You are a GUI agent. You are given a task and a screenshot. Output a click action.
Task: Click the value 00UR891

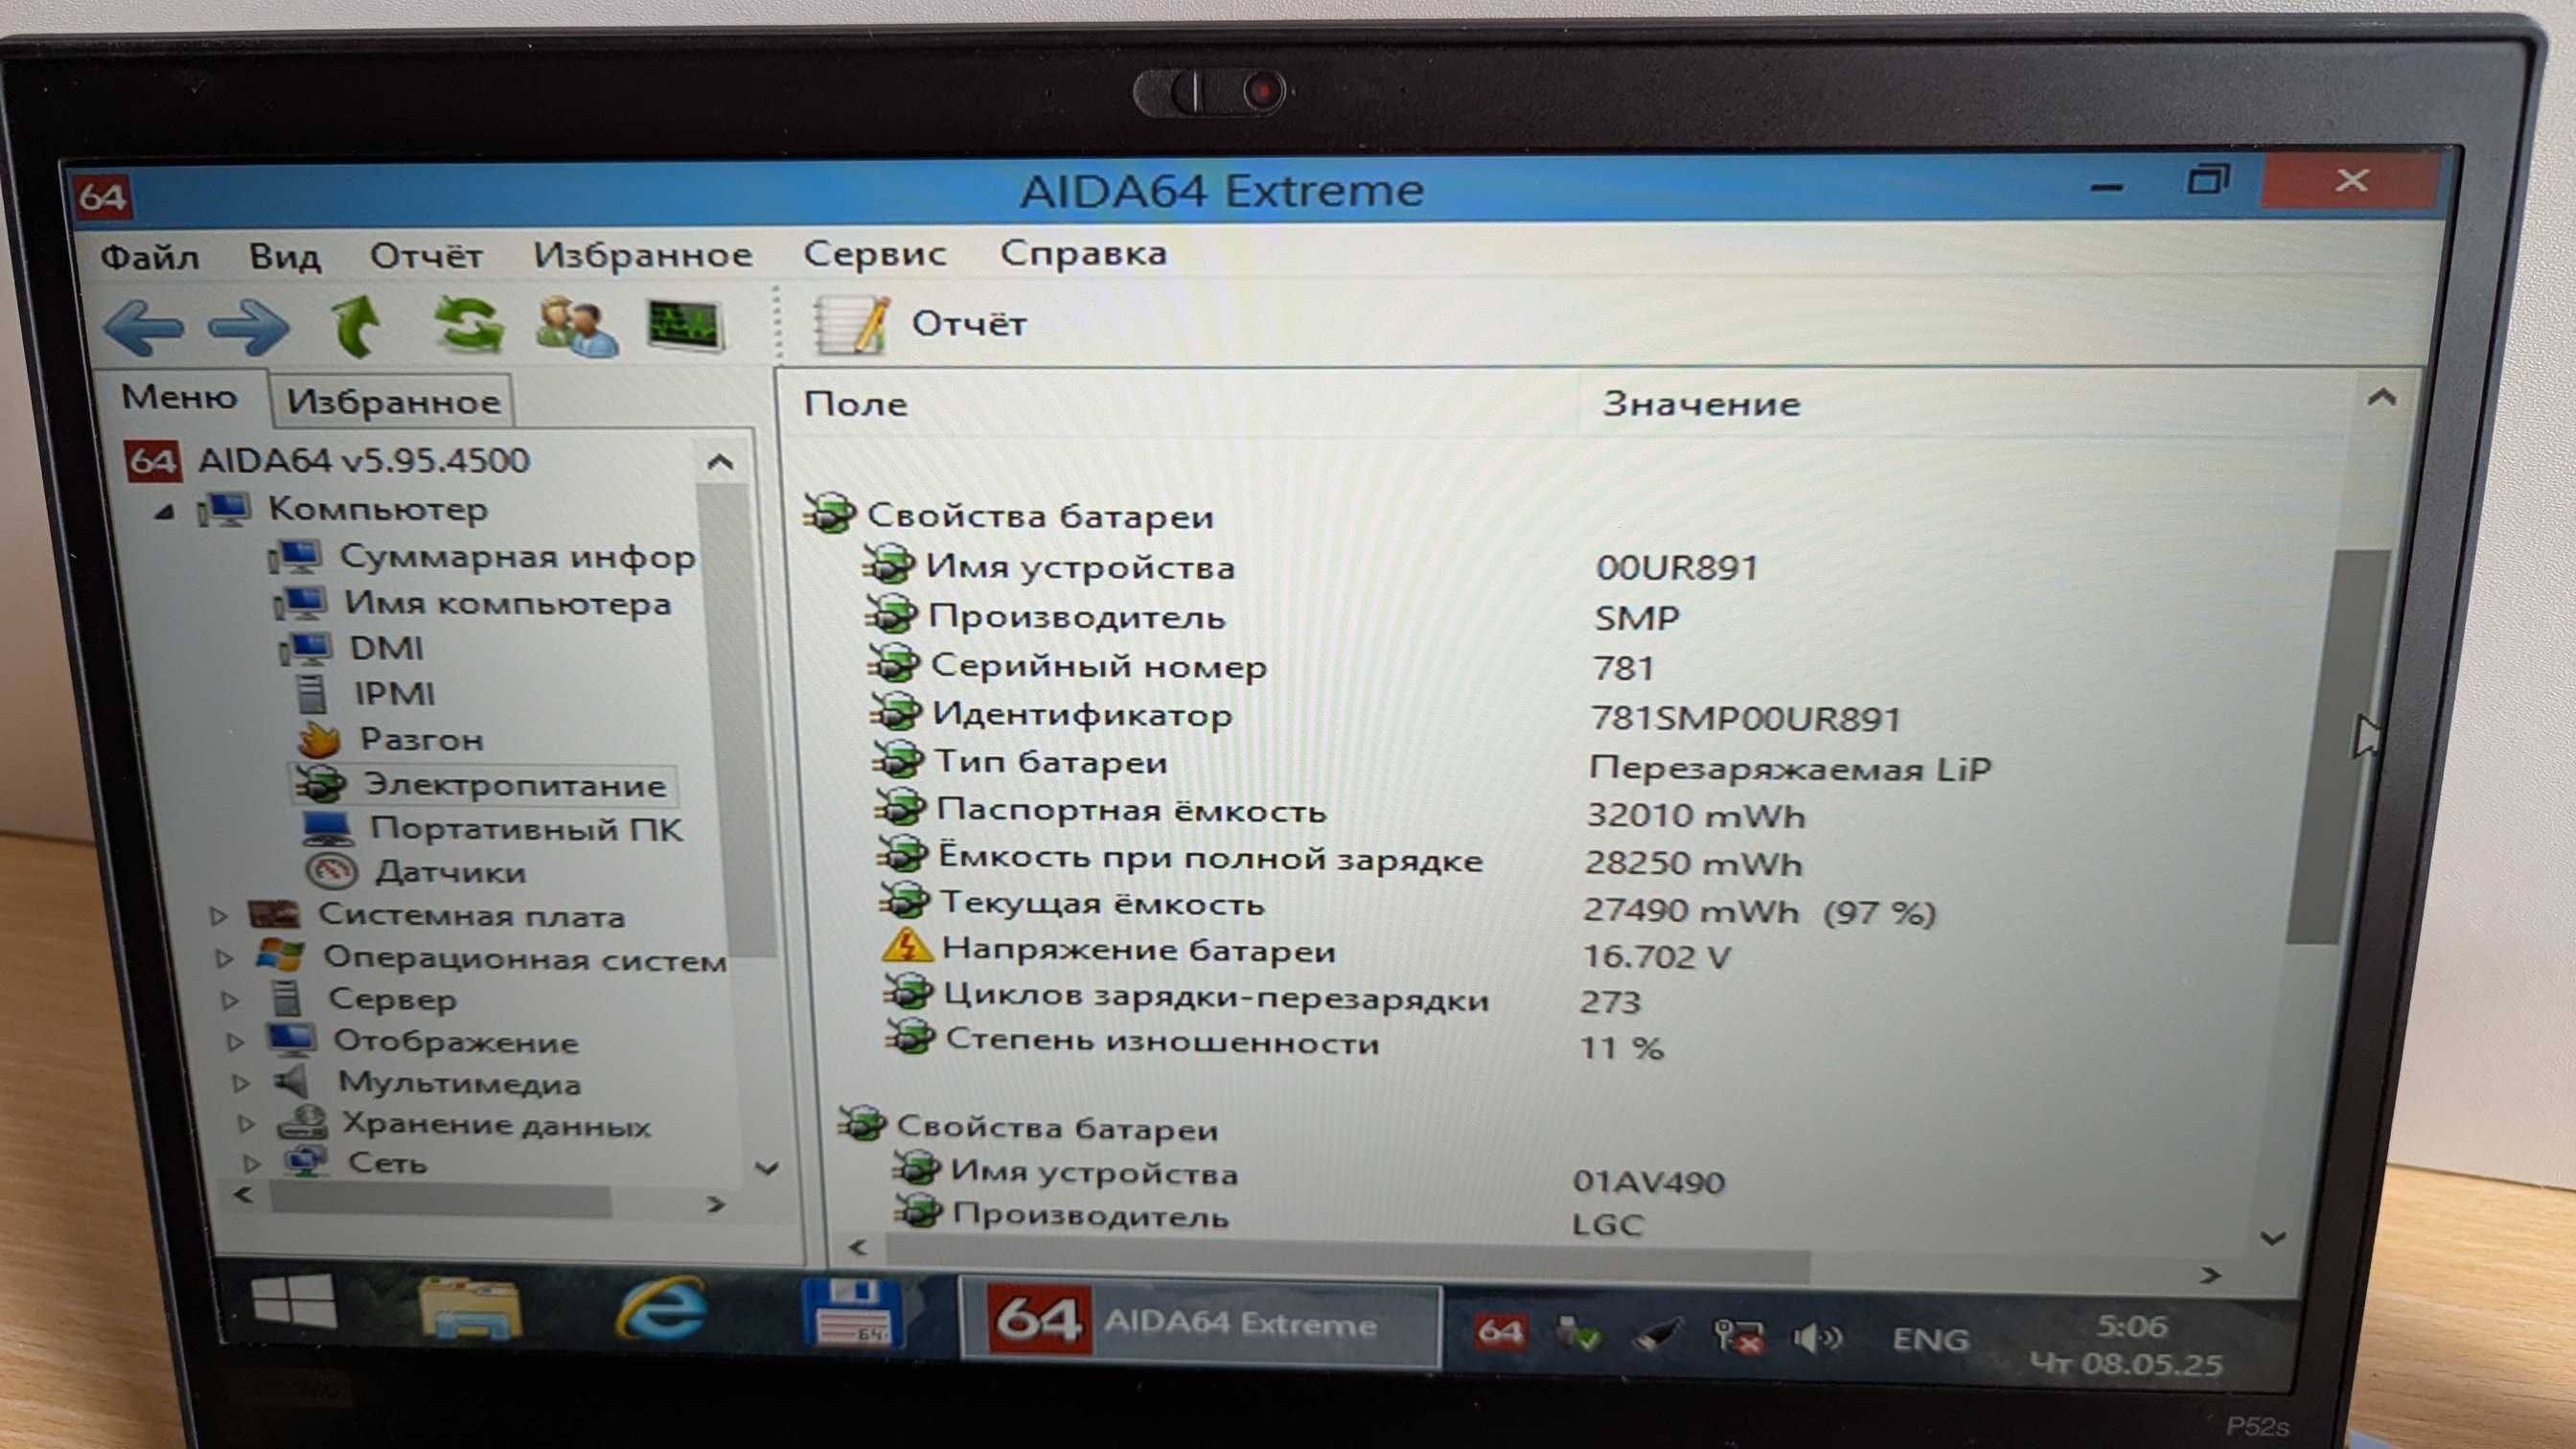[1677, 568]
